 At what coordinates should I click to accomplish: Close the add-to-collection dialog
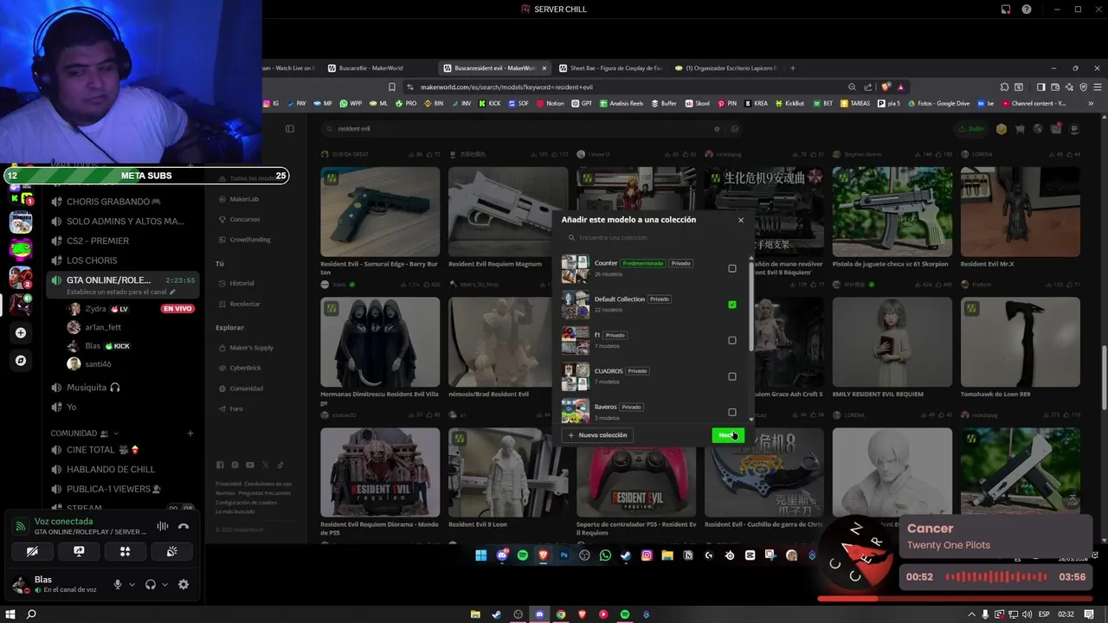(x=741, y=220)
